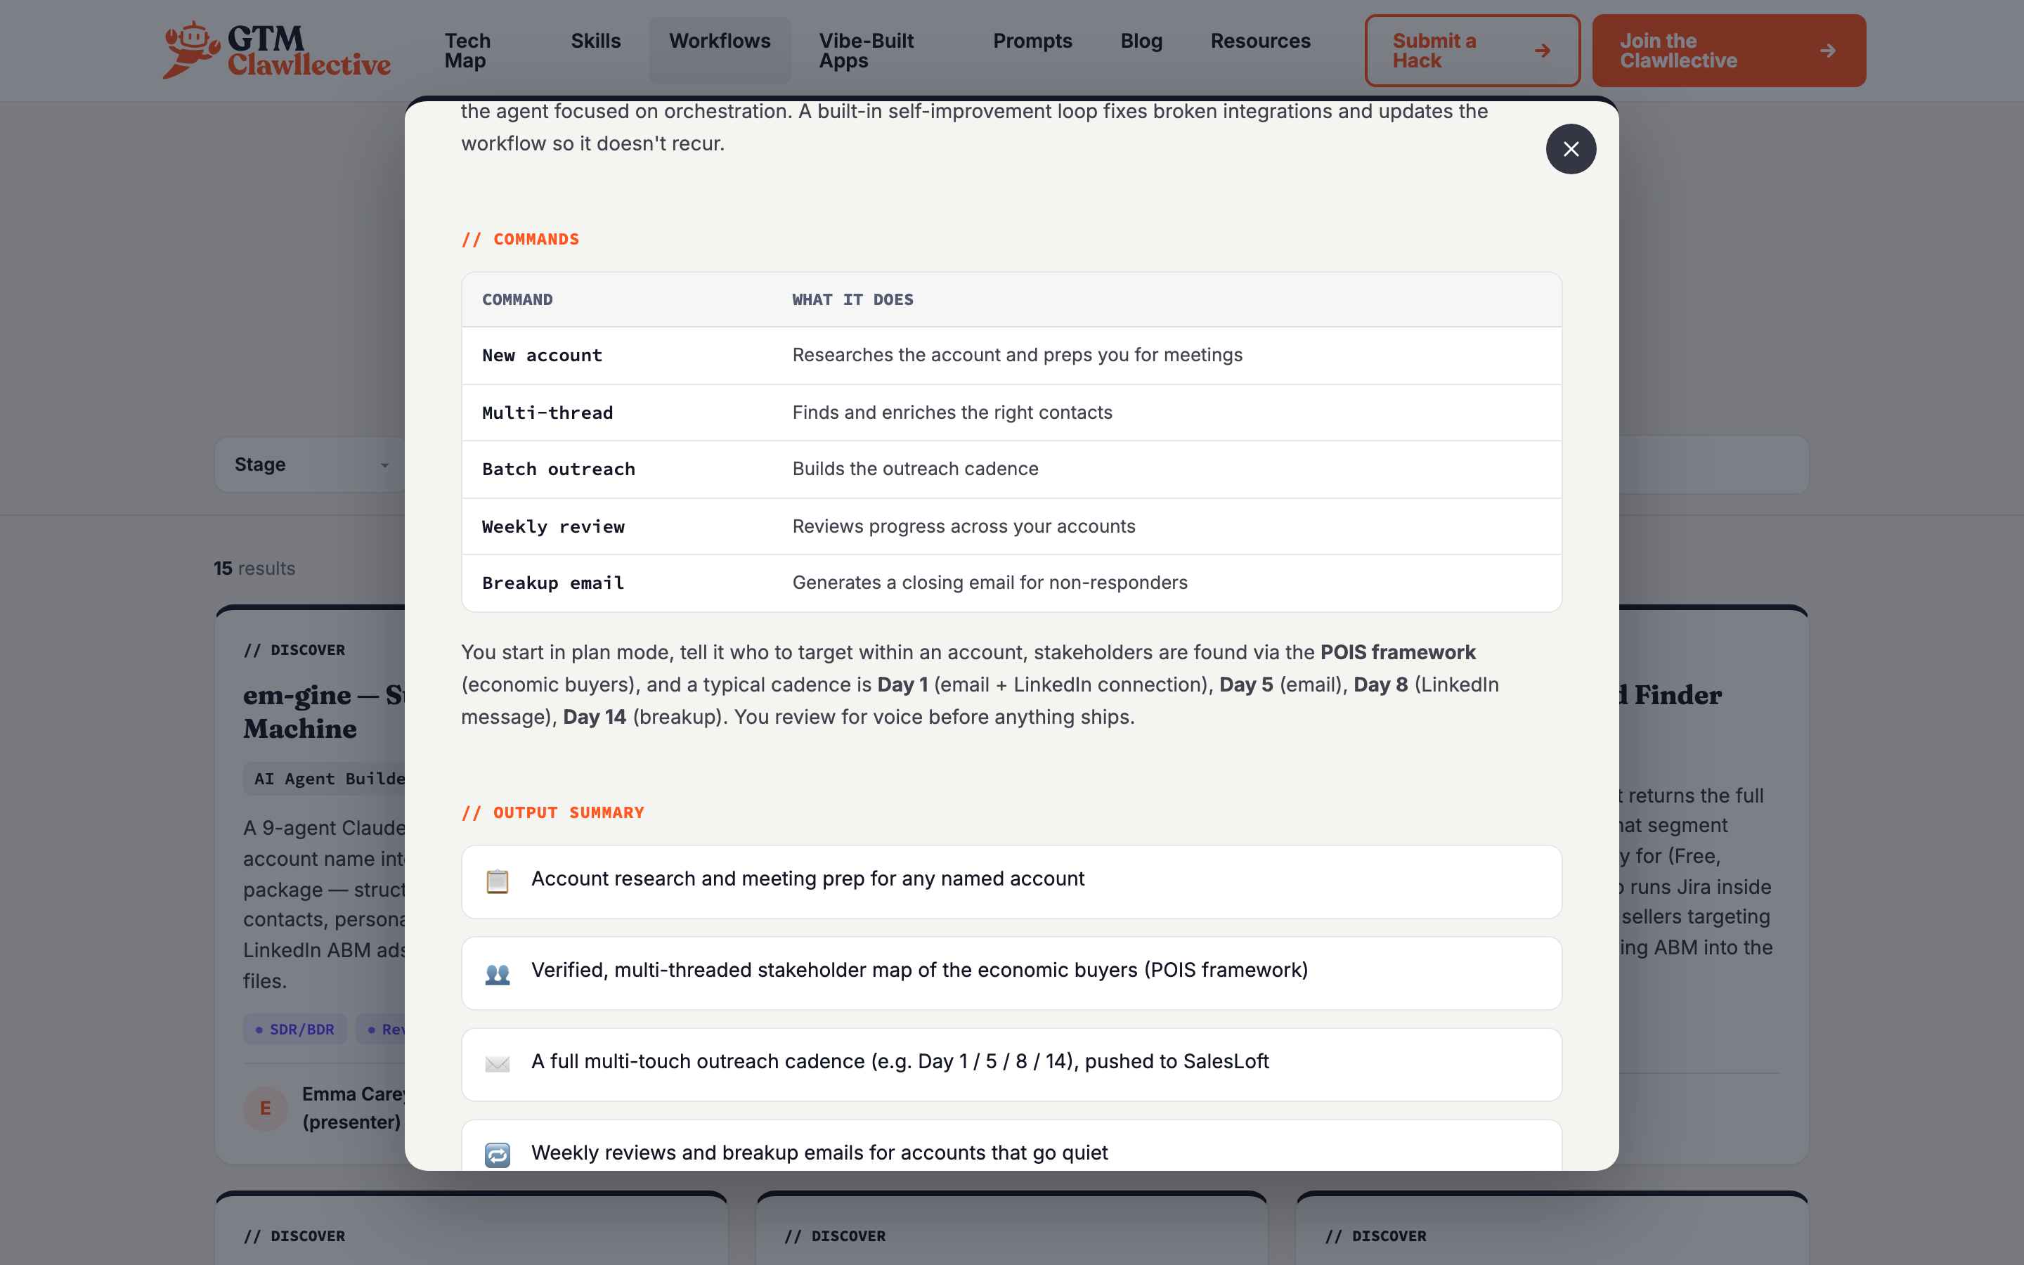
Task: Click "Weekly reviews and breakup emails" summary item
Action: coord(1011,1146)
